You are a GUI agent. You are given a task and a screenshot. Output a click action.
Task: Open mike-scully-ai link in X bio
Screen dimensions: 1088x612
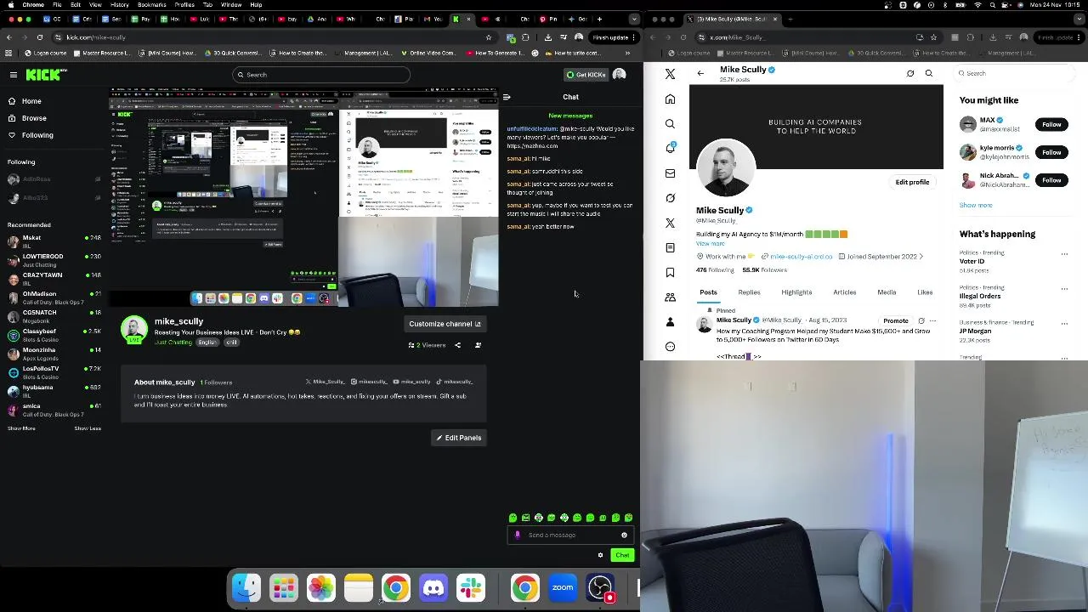point(801,257)
